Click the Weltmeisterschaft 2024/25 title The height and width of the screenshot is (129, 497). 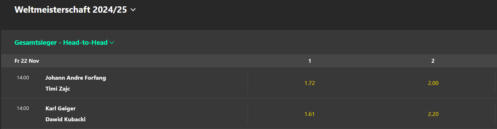(70, 10)
